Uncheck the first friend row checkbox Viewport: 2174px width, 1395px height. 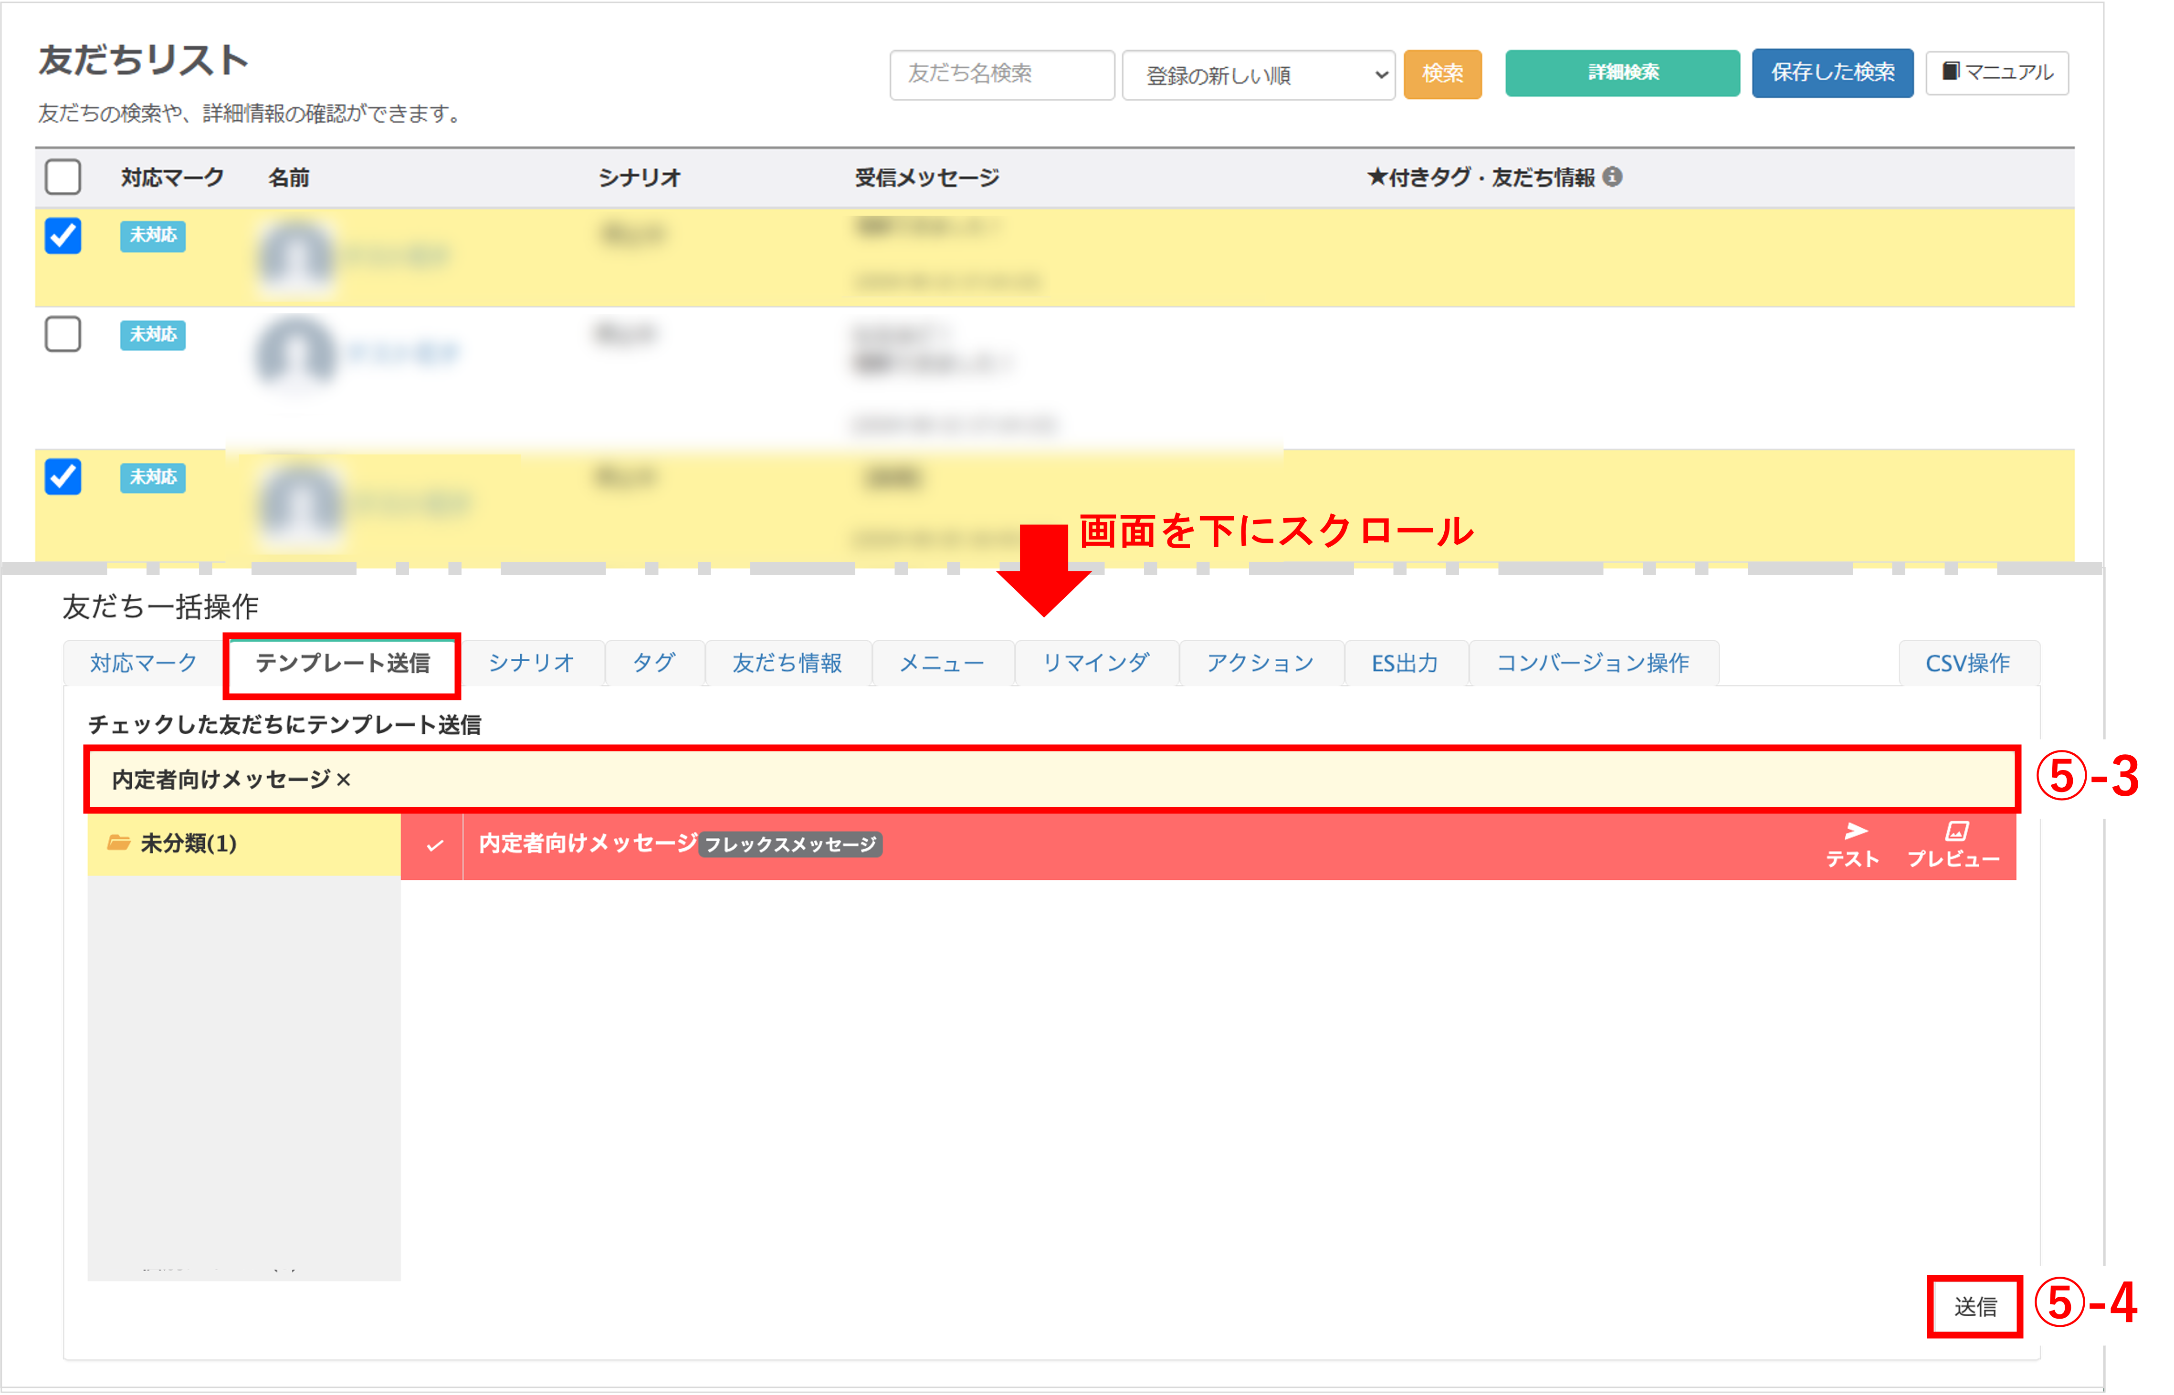coord(63,236)
